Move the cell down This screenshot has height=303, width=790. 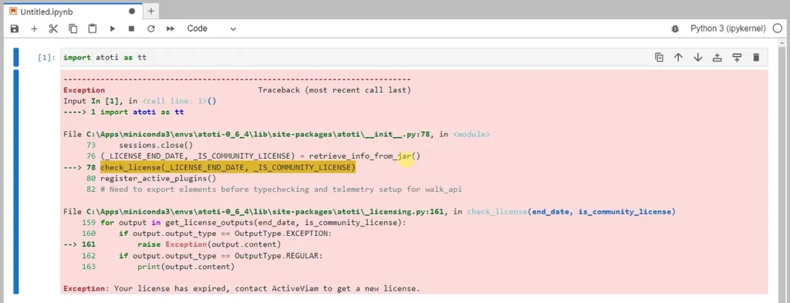coord(697,57)
